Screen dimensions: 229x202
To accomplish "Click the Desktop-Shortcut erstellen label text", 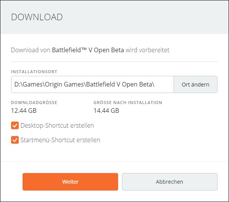I will pos(57,125).
